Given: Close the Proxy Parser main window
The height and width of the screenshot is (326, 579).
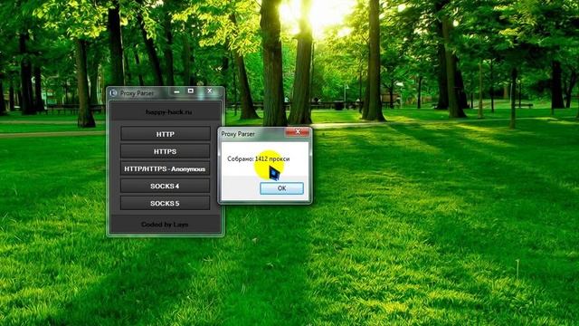Looking at the screenshot, I should click(209, 91).
